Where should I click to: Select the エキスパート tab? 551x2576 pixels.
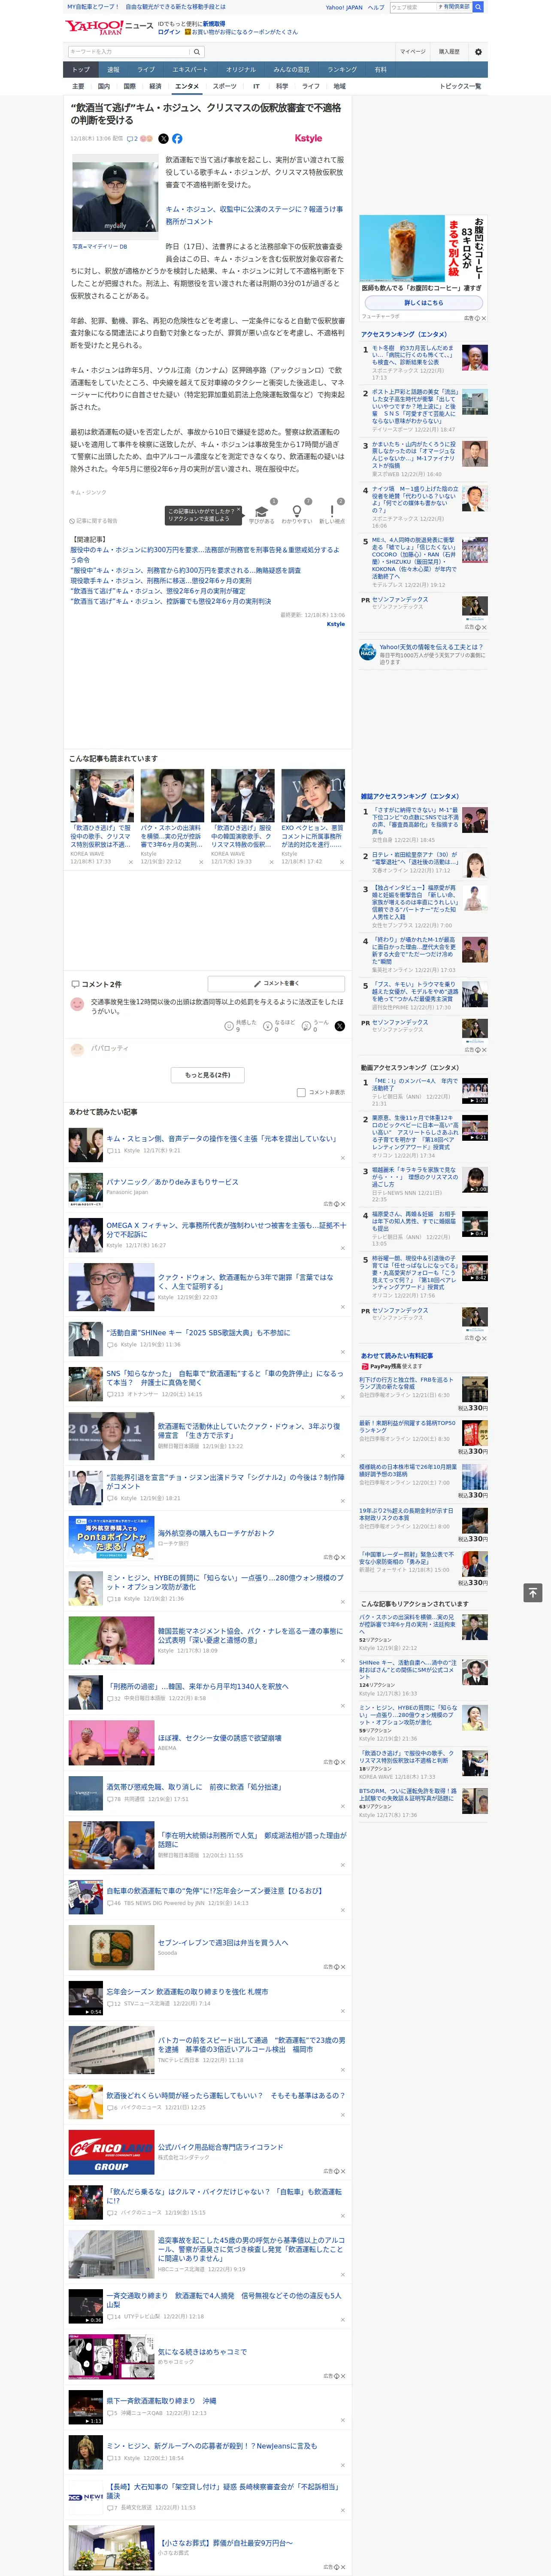[x=190, y=69]
